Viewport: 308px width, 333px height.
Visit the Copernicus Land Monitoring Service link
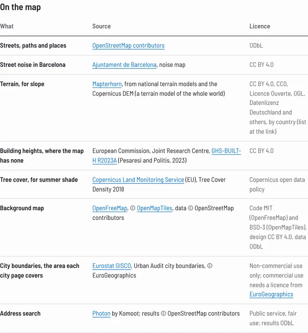tap(138, 179)
